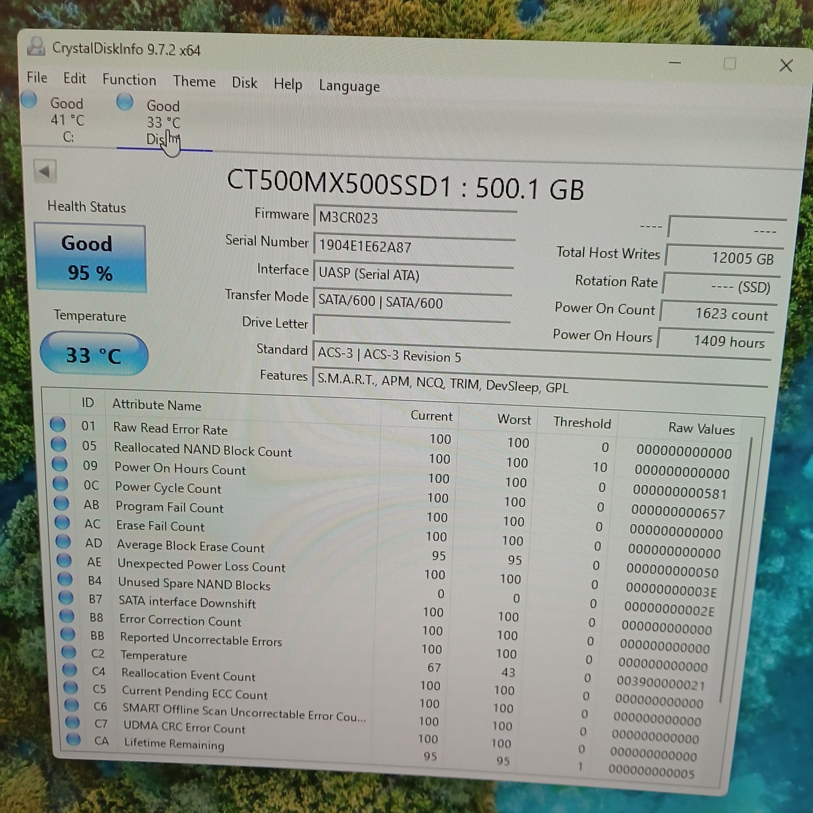Select the Raw Read Error Rate row text
The image size is (813, 813).
[170, 428]
